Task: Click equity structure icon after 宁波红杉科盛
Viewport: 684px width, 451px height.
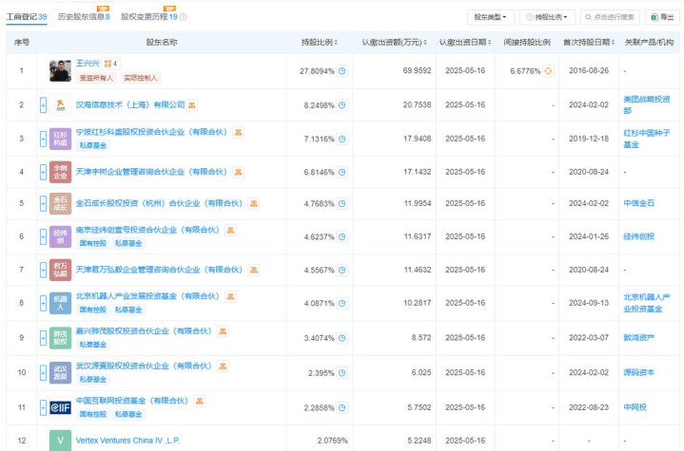Action: [238, 132]
